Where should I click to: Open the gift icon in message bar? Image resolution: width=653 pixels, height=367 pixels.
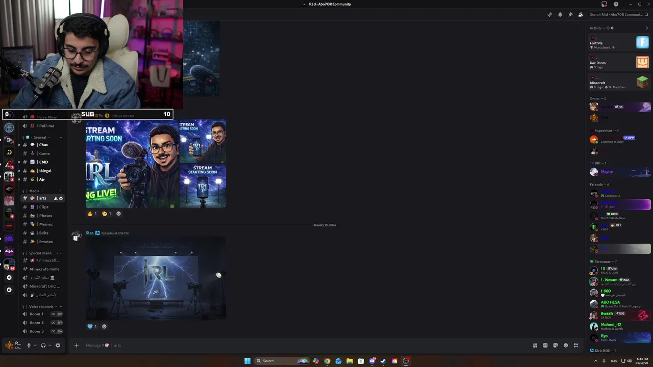(x=535, y=345)
